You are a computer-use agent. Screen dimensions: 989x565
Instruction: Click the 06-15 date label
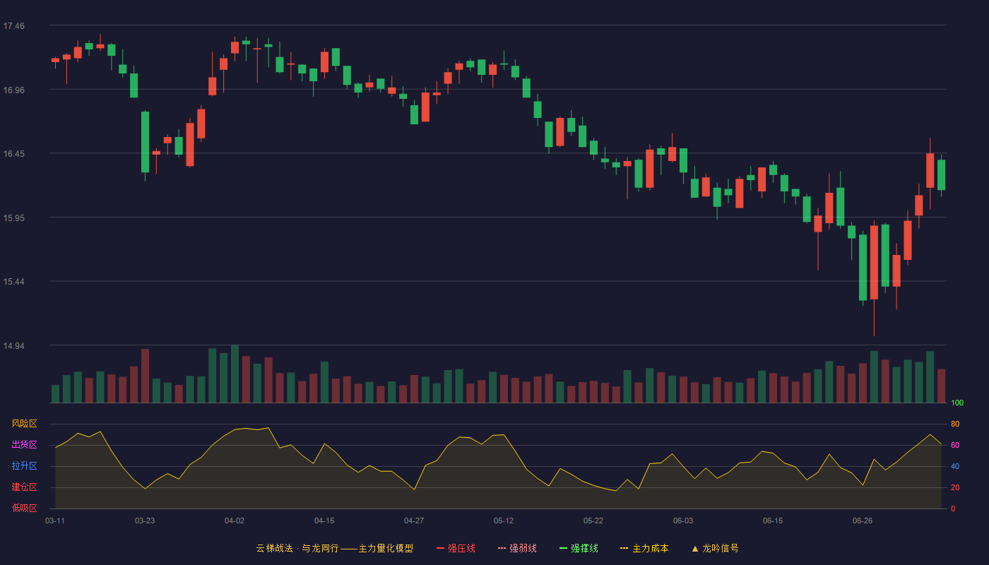(x=773, y=521)
